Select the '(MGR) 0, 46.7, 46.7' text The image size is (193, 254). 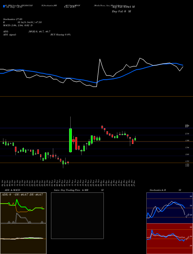[x=39, y=32]
